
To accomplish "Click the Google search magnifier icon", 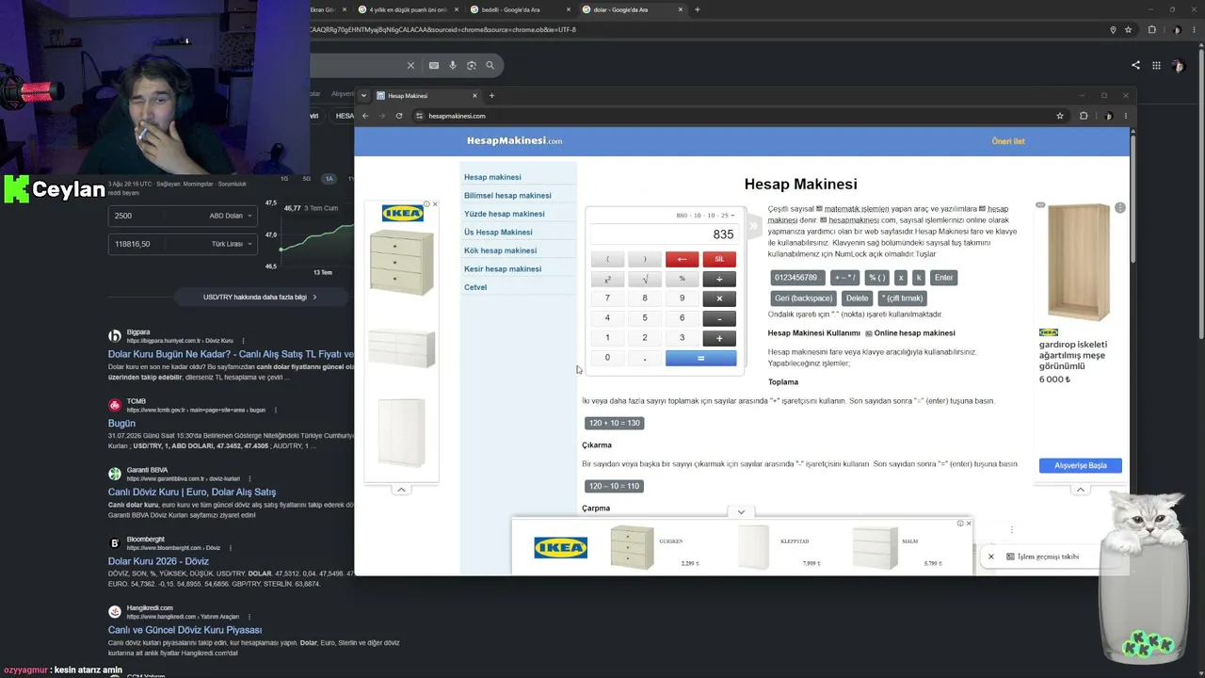I will 490,65.
